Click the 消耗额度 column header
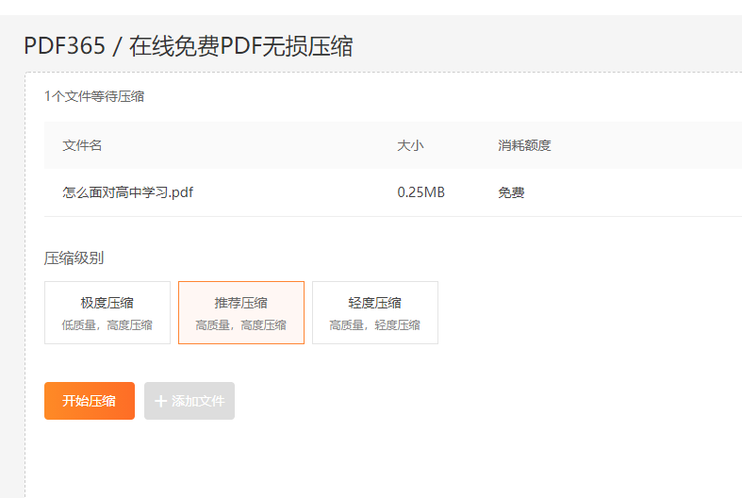 click(524, 145)
